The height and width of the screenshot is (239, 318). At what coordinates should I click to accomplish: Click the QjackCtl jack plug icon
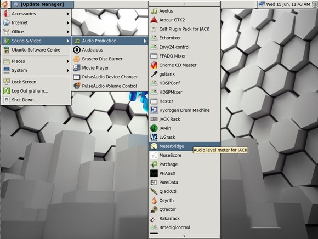click(x=154, y=191)
